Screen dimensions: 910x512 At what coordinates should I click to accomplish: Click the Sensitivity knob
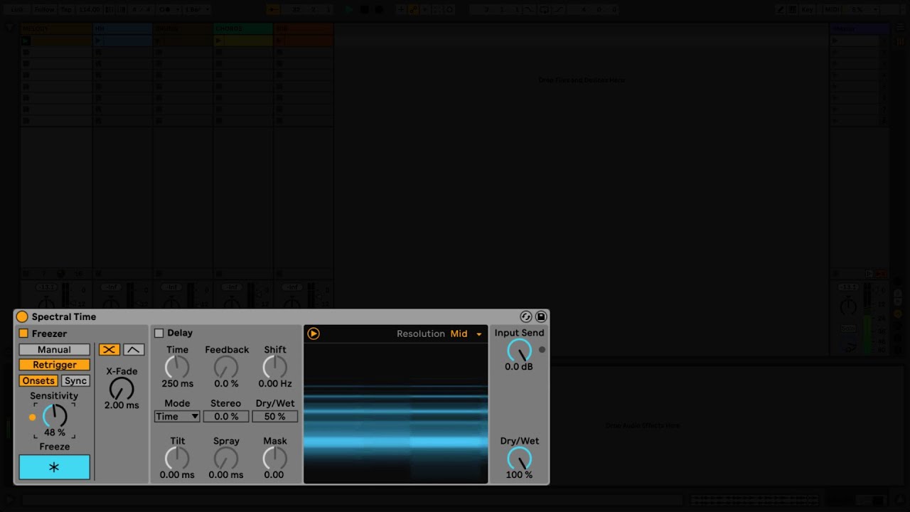55,416
